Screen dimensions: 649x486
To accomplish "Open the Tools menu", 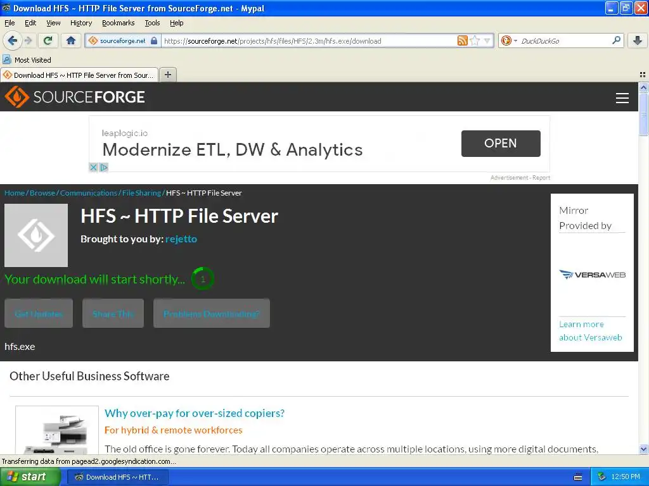I will click(x=152, y=23).
